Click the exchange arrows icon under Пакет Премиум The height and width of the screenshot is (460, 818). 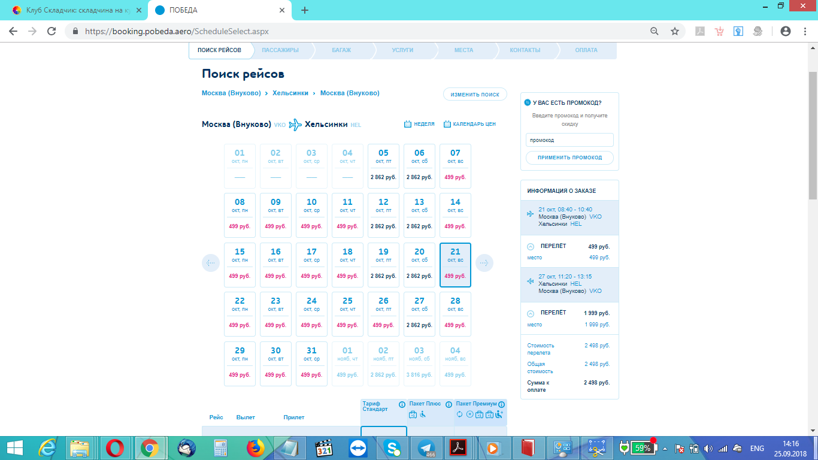coord(460,414)
